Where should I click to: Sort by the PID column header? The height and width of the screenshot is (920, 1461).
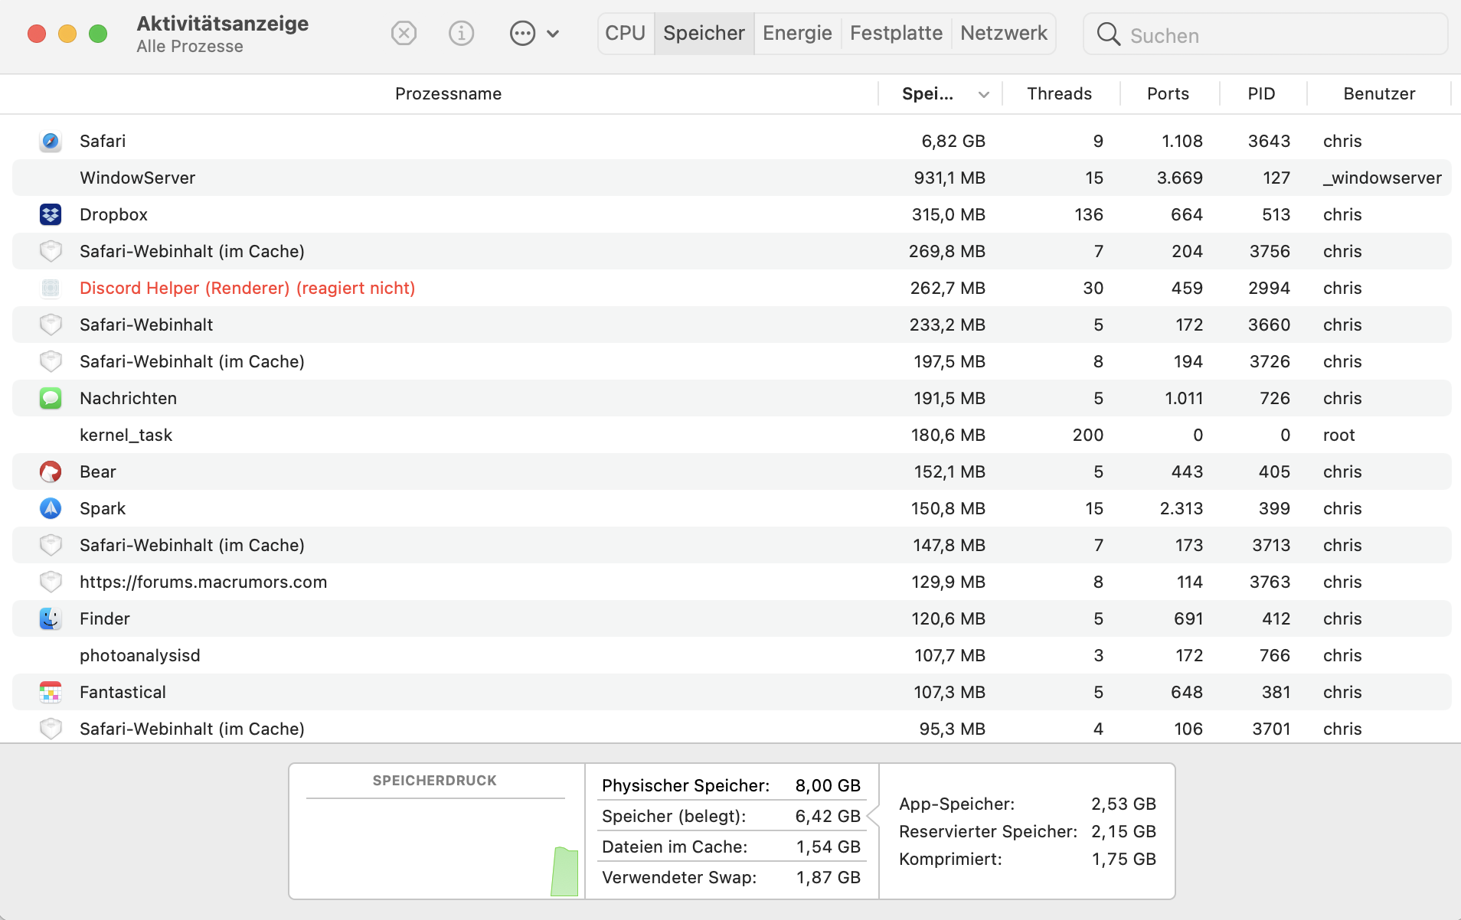1261,94
